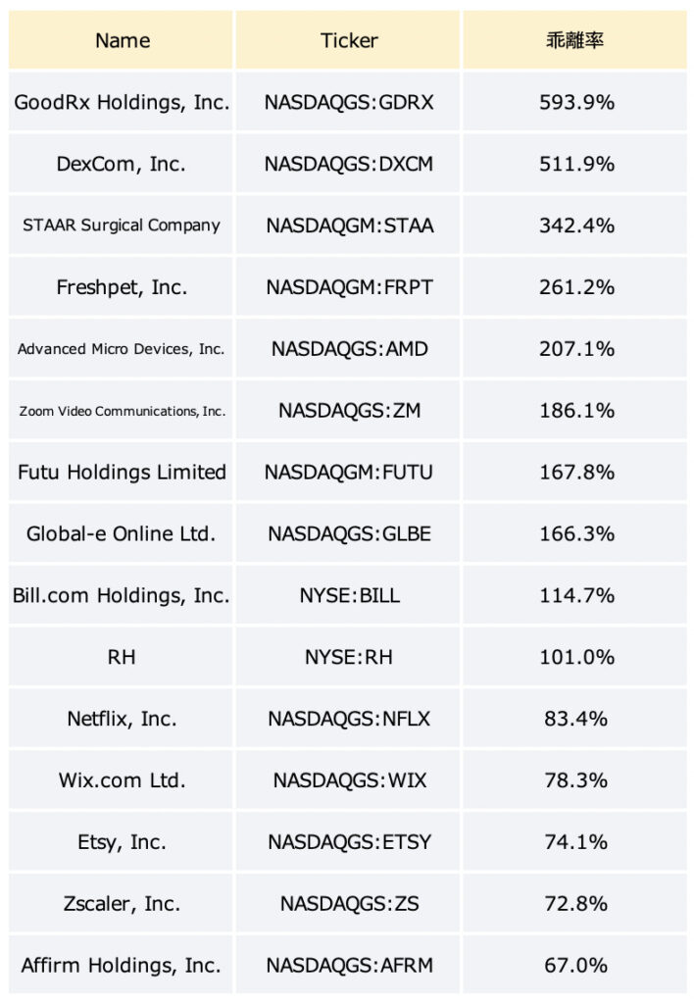Select the Wix.com Ltd. cell
The height and width of the screenshot is (1004, 694).
121,779
